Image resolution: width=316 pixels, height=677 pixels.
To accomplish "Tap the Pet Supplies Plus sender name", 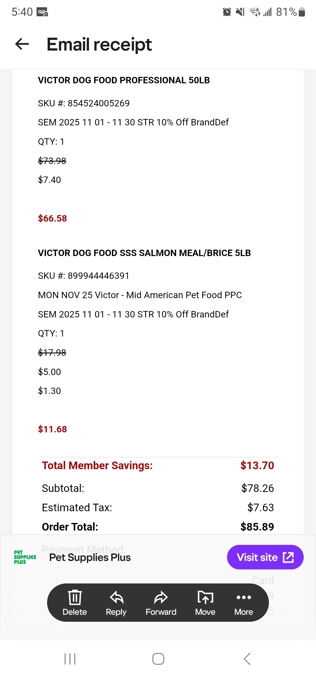I will click(90, 557).
